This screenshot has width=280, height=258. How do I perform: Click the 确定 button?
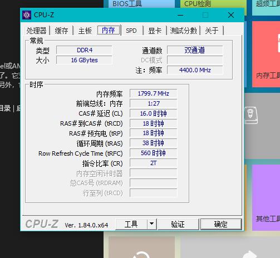tap(221, 224)
